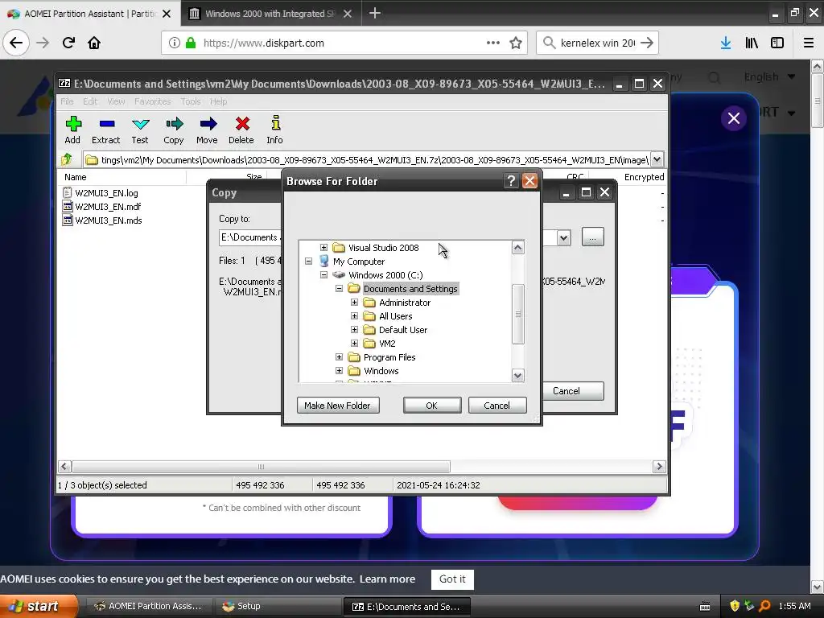The height and width of the screenshot is (618, 824).
Task: Open the page actions three-dot menu in the address bar
Action: tap(493, 43)
